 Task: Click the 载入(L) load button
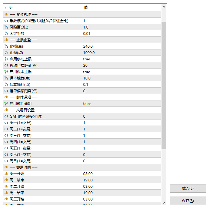tap(188, 188)
